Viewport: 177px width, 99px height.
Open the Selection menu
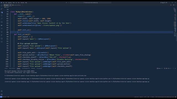(x=10, y=2)
